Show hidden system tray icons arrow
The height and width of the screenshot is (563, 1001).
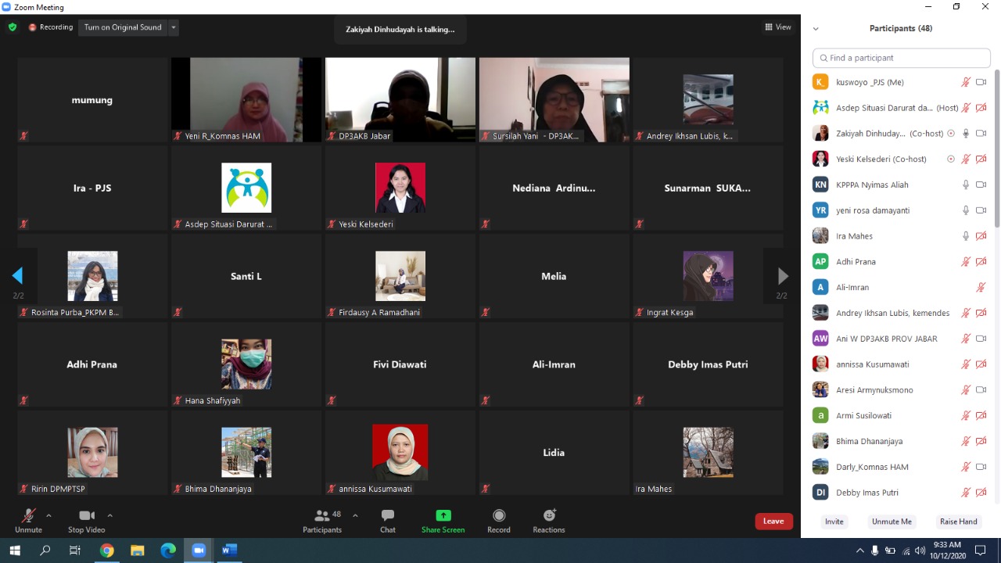click(x=860, y=550)
